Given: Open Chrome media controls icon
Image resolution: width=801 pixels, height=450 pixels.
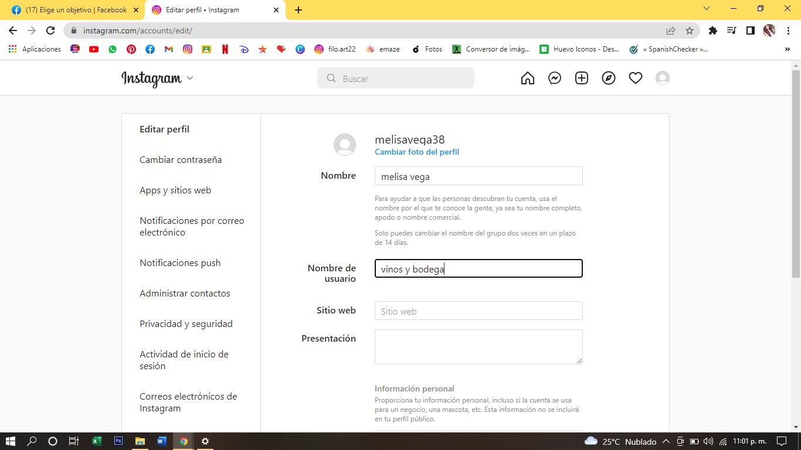Looking at the screenshot, I should [x=732, y=30].
